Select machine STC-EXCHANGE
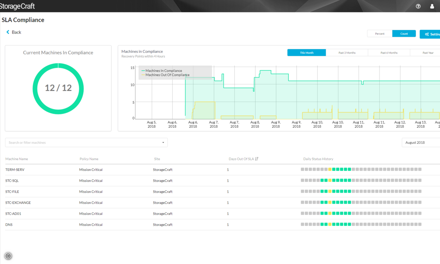This screenshot has height=264, width=440. [18, 203]
